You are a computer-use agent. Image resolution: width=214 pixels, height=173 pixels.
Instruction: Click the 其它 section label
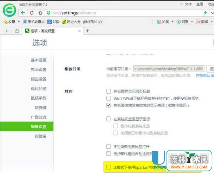click(68, 91)
